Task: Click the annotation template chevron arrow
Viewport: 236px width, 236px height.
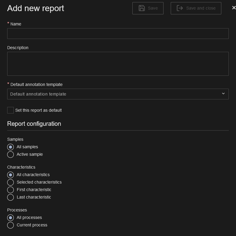Action: [223, 94]
